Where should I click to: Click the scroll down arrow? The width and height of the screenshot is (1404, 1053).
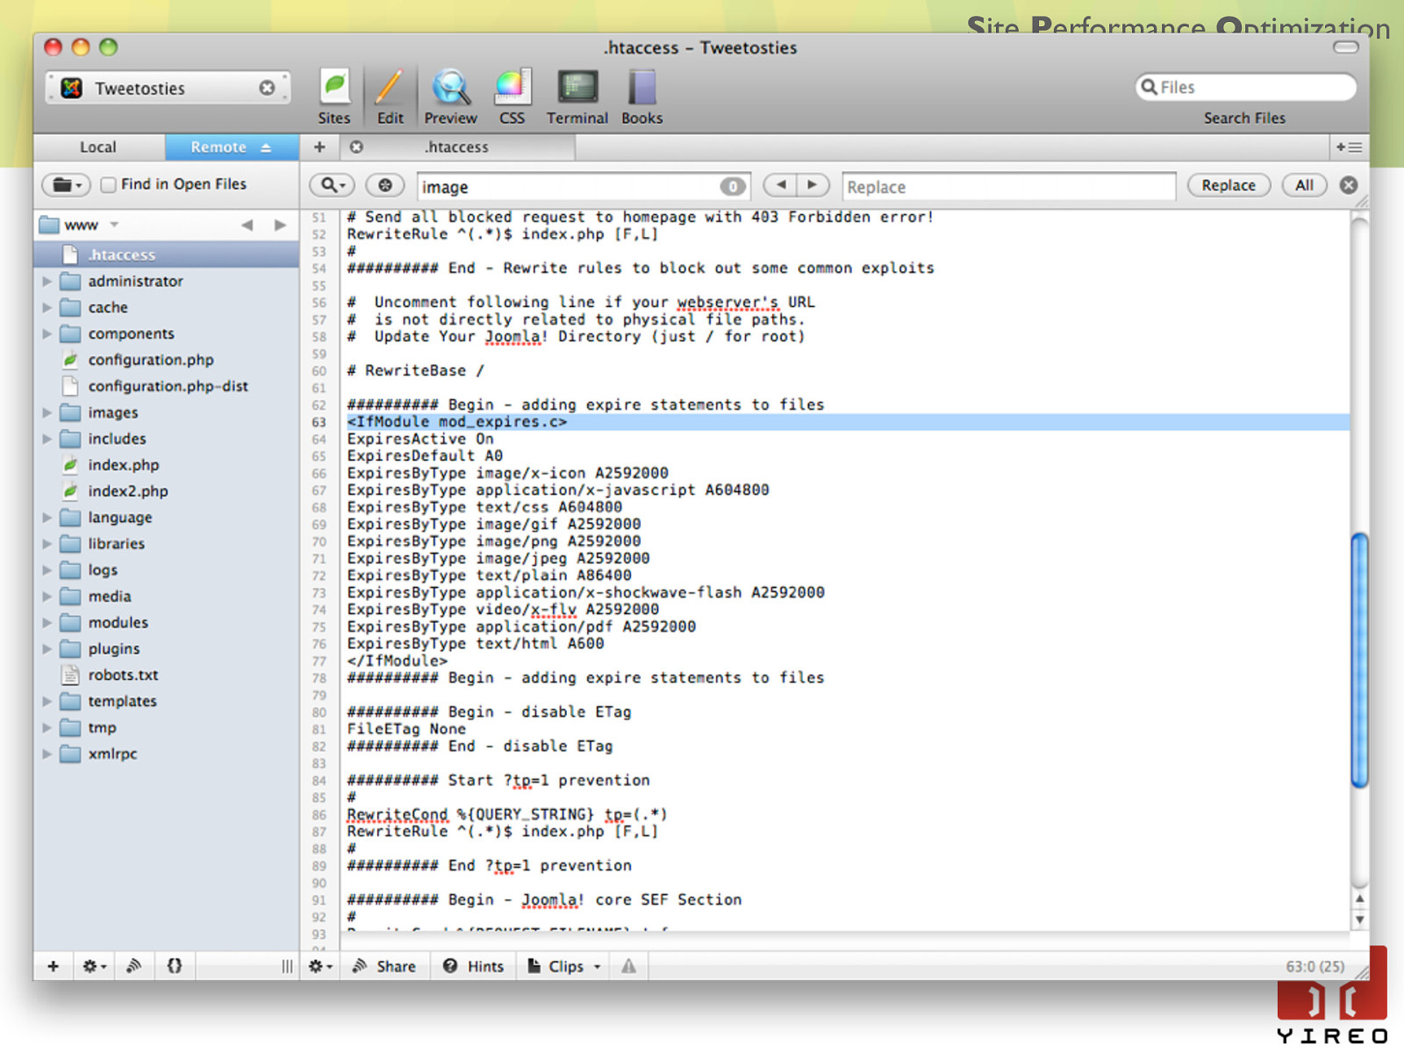pos(1359,920)
